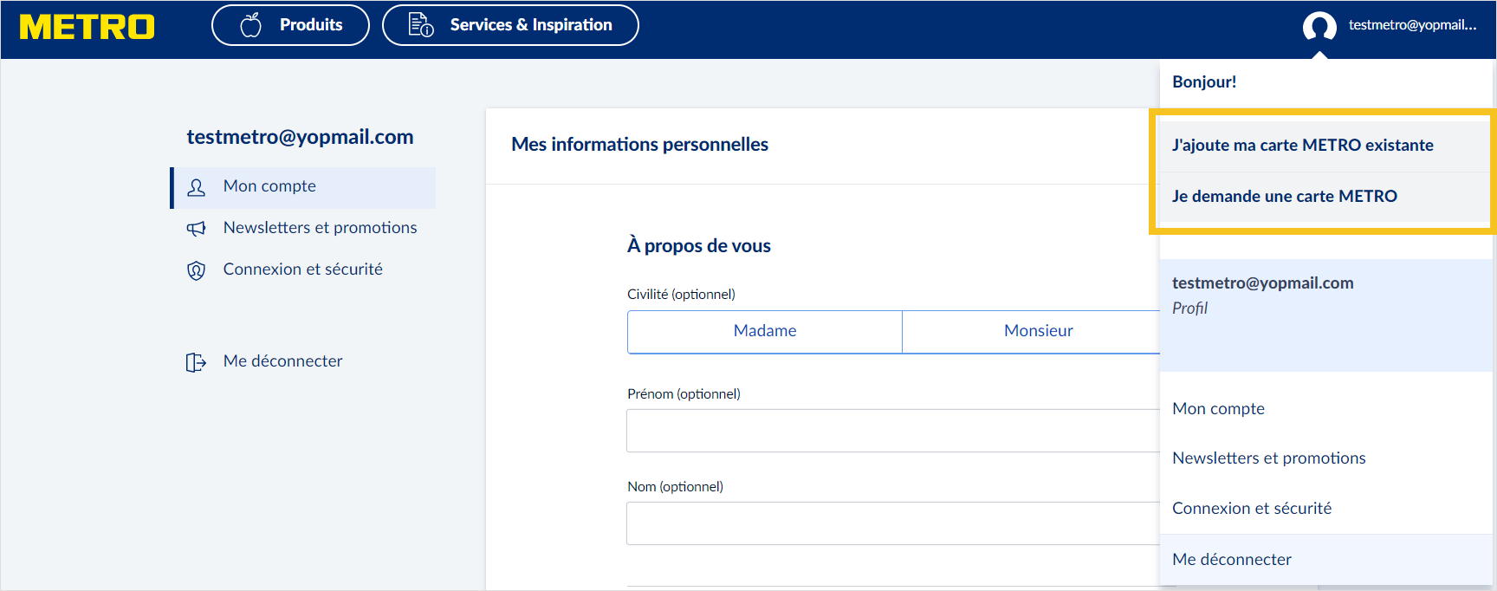This screenshot has width=1497, height=591.
Task: Click the 'Mes informations personnelles' heading
Action: tap(639, 145)
